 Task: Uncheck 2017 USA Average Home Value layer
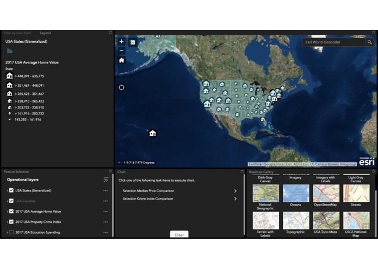[x=11, y=211]
